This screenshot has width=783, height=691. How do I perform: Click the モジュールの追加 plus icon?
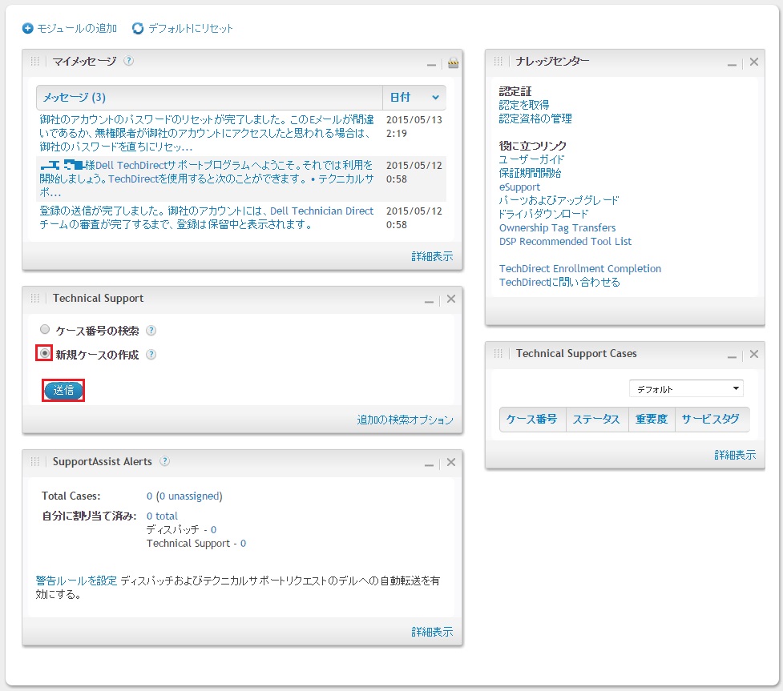(27, 29)
